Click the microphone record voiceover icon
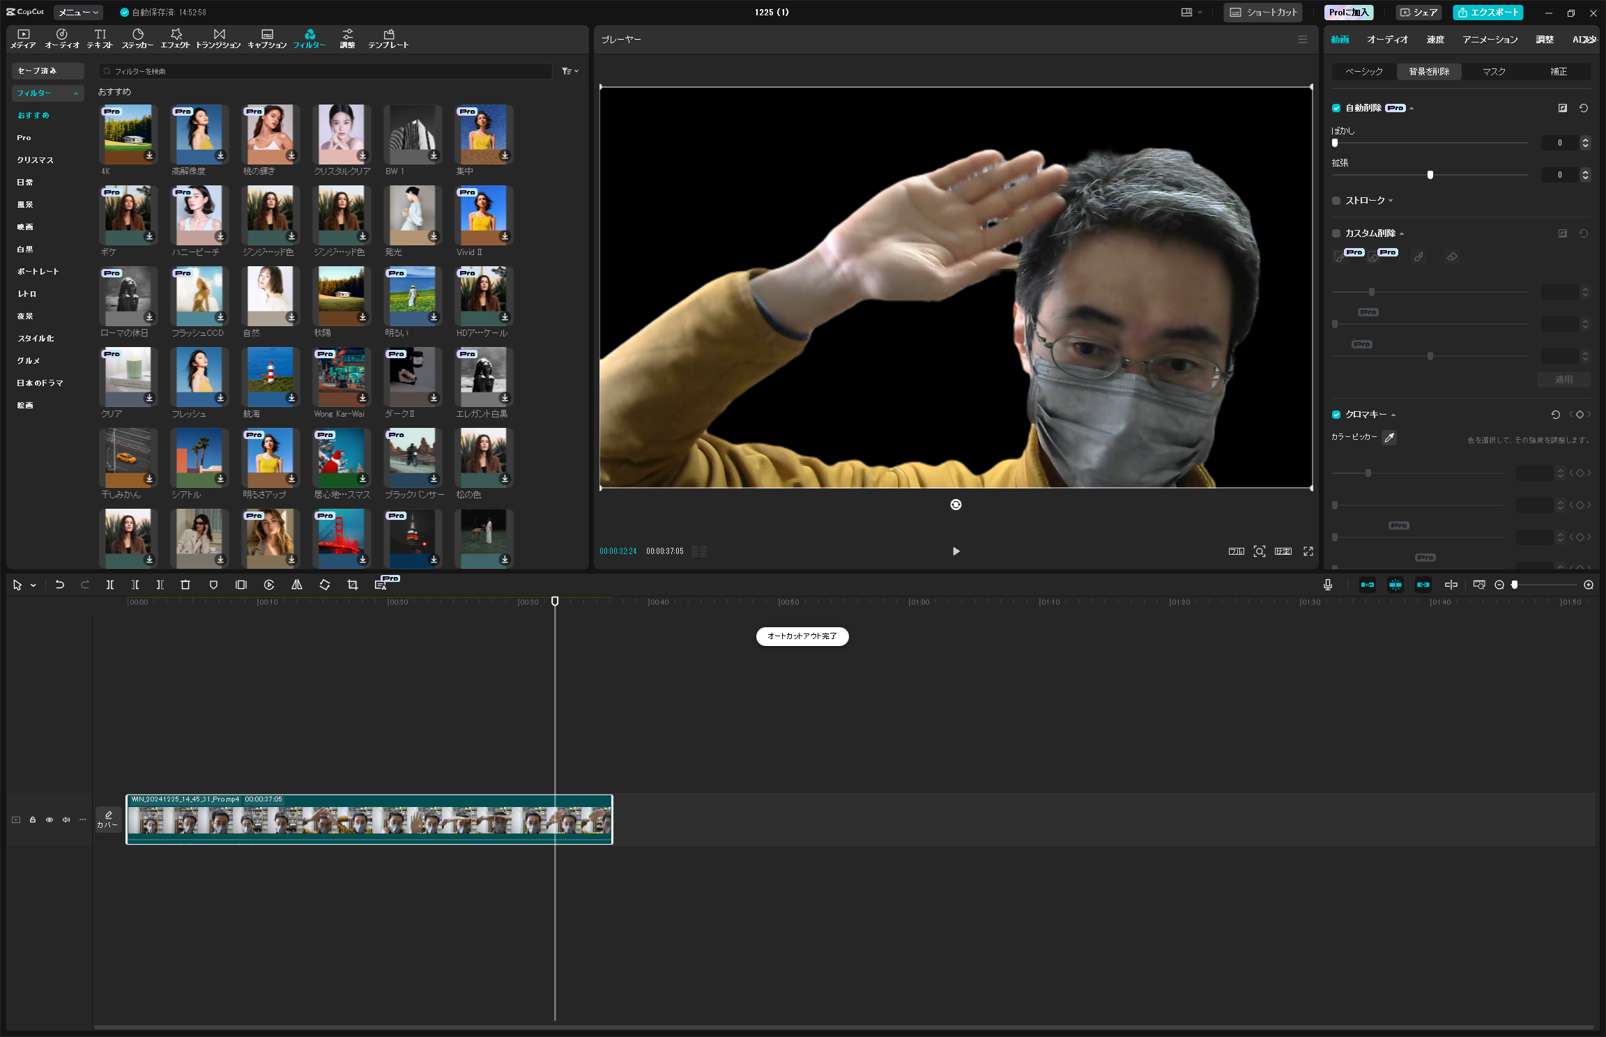Viewport: 1606px width, 1037px height. [1328, 585]
